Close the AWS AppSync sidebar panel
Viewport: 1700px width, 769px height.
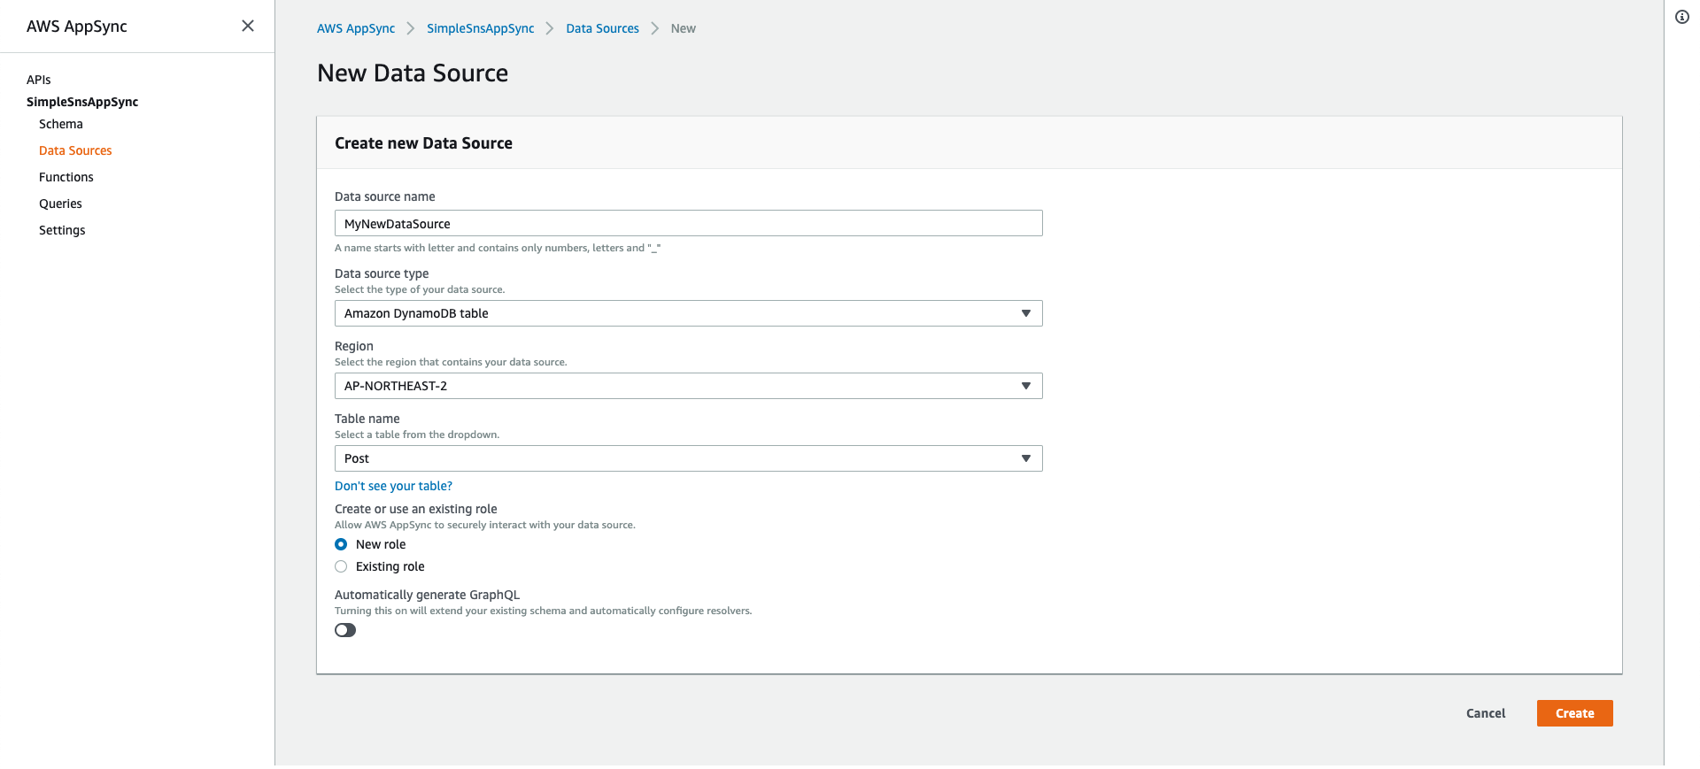(248, 26)
